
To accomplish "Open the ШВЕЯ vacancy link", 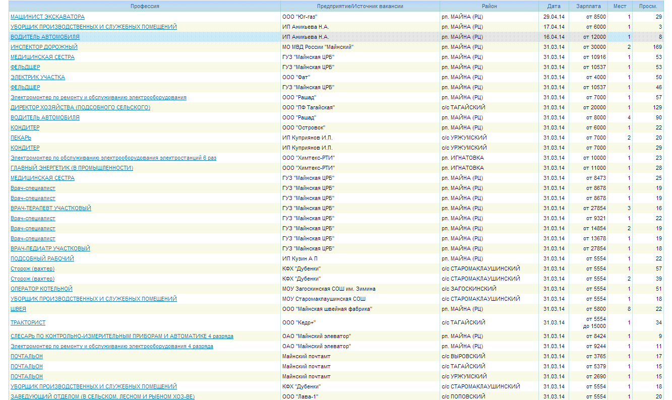I will pyautogui.click(x=18, y=309).
